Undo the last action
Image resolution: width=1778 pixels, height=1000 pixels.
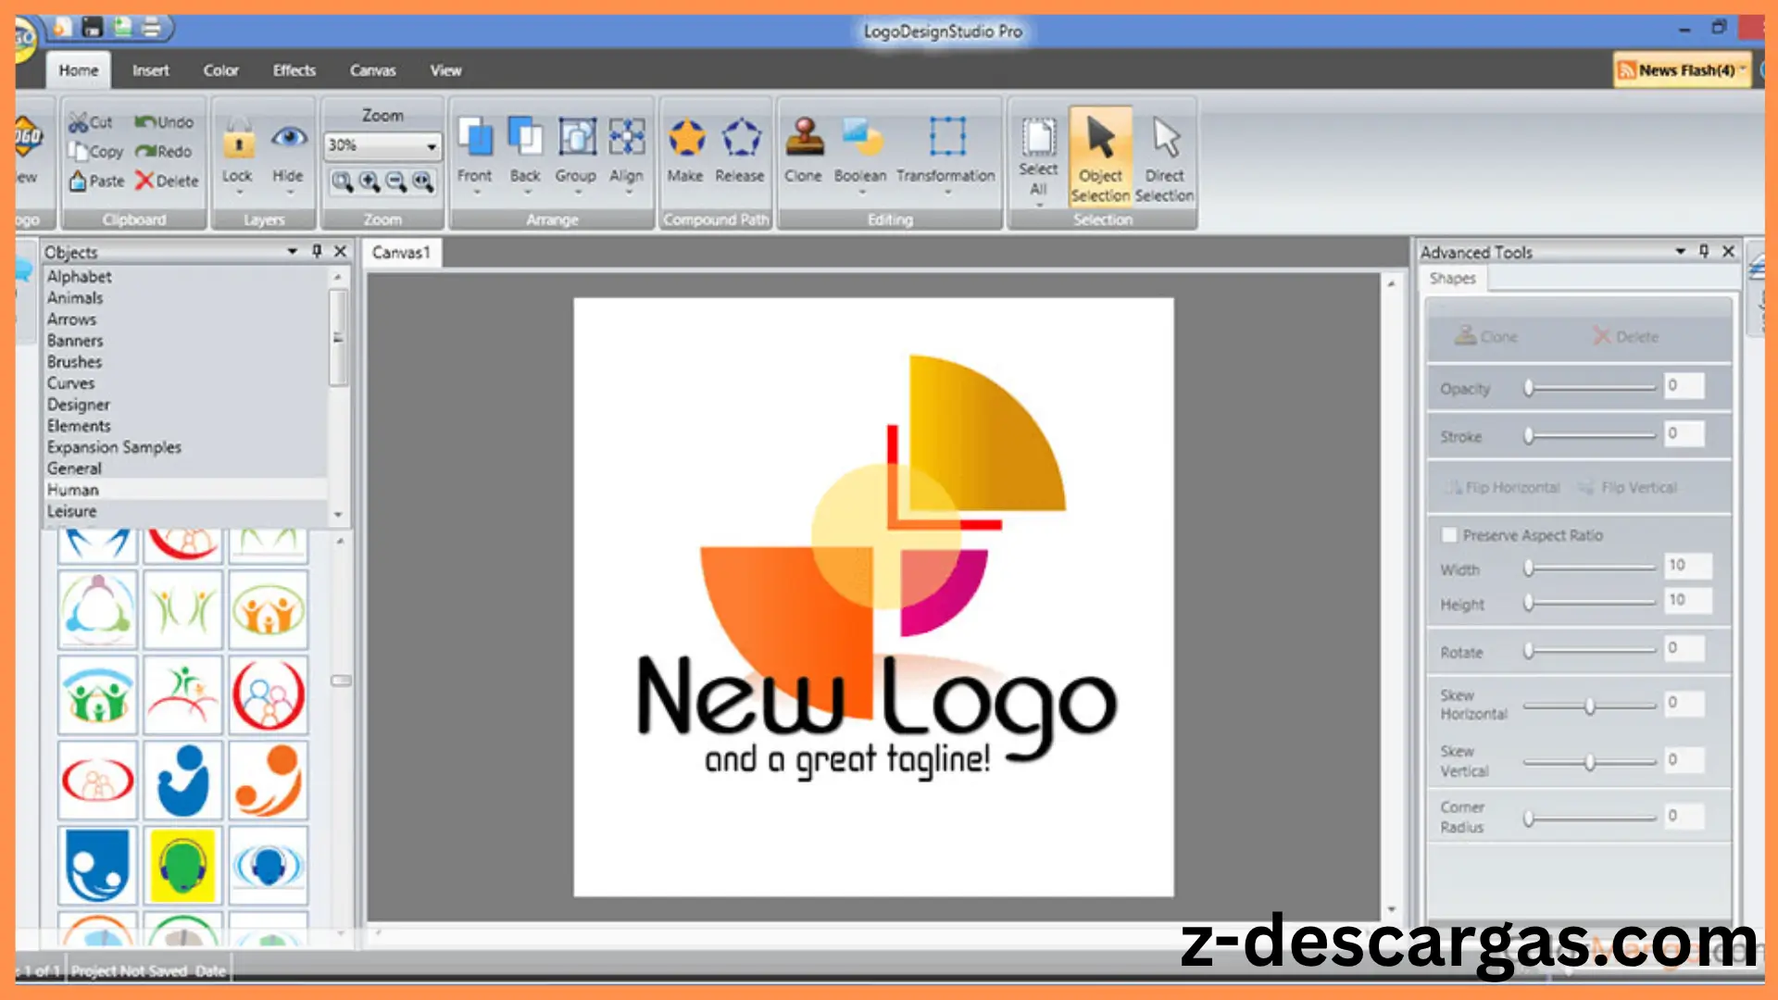point(164,122)
